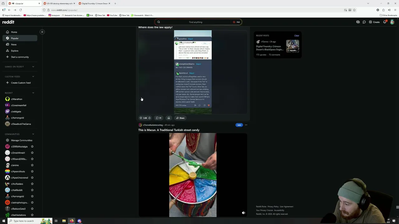The height and width of the screenshot is (224, 399).
Task: Go back in browser history
Action: [x=9, y=10]
